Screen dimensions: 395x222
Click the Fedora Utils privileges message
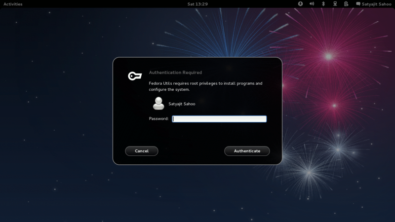tap(205, 86)
